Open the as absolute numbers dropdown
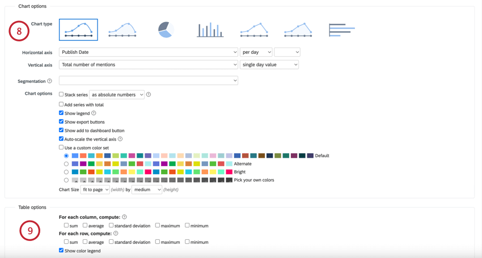Viewport: 482px width, 258px height. [117, 94]
